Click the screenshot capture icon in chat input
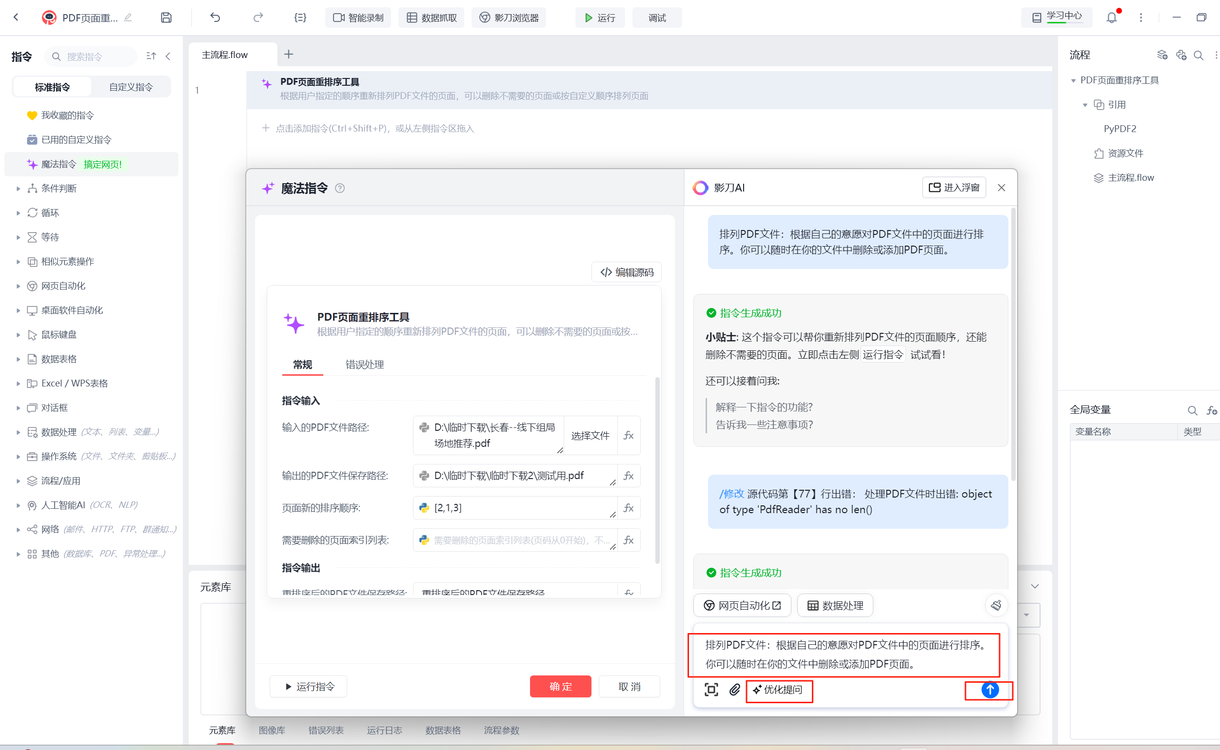 click(x=711, y=690)
